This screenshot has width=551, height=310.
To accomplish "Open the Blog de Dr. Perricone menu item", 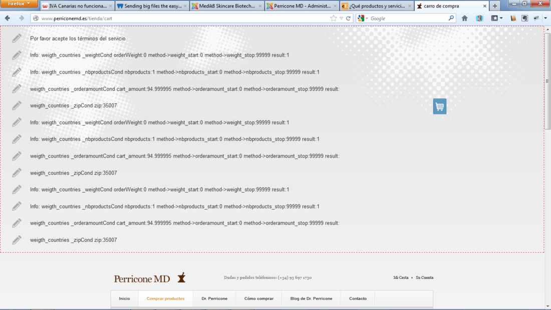I will tap(312, 298).
